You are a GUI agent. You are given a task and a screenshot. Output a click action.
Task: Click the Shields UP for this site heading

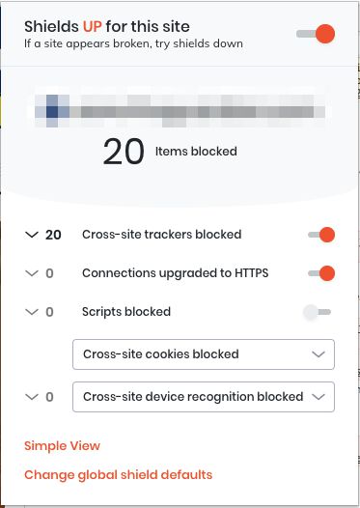107,27
